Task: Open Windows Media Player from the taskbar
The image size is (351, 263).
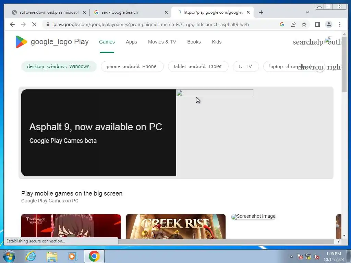Action: click(72, 256)
